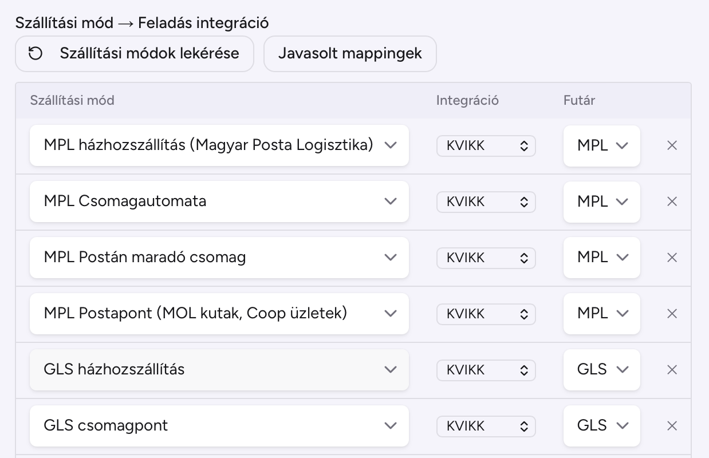Viewport: 709px width, 458px height.
Task: Change KVIKK integration for MPL házhozszállítás row
Action: coord(486,146)
